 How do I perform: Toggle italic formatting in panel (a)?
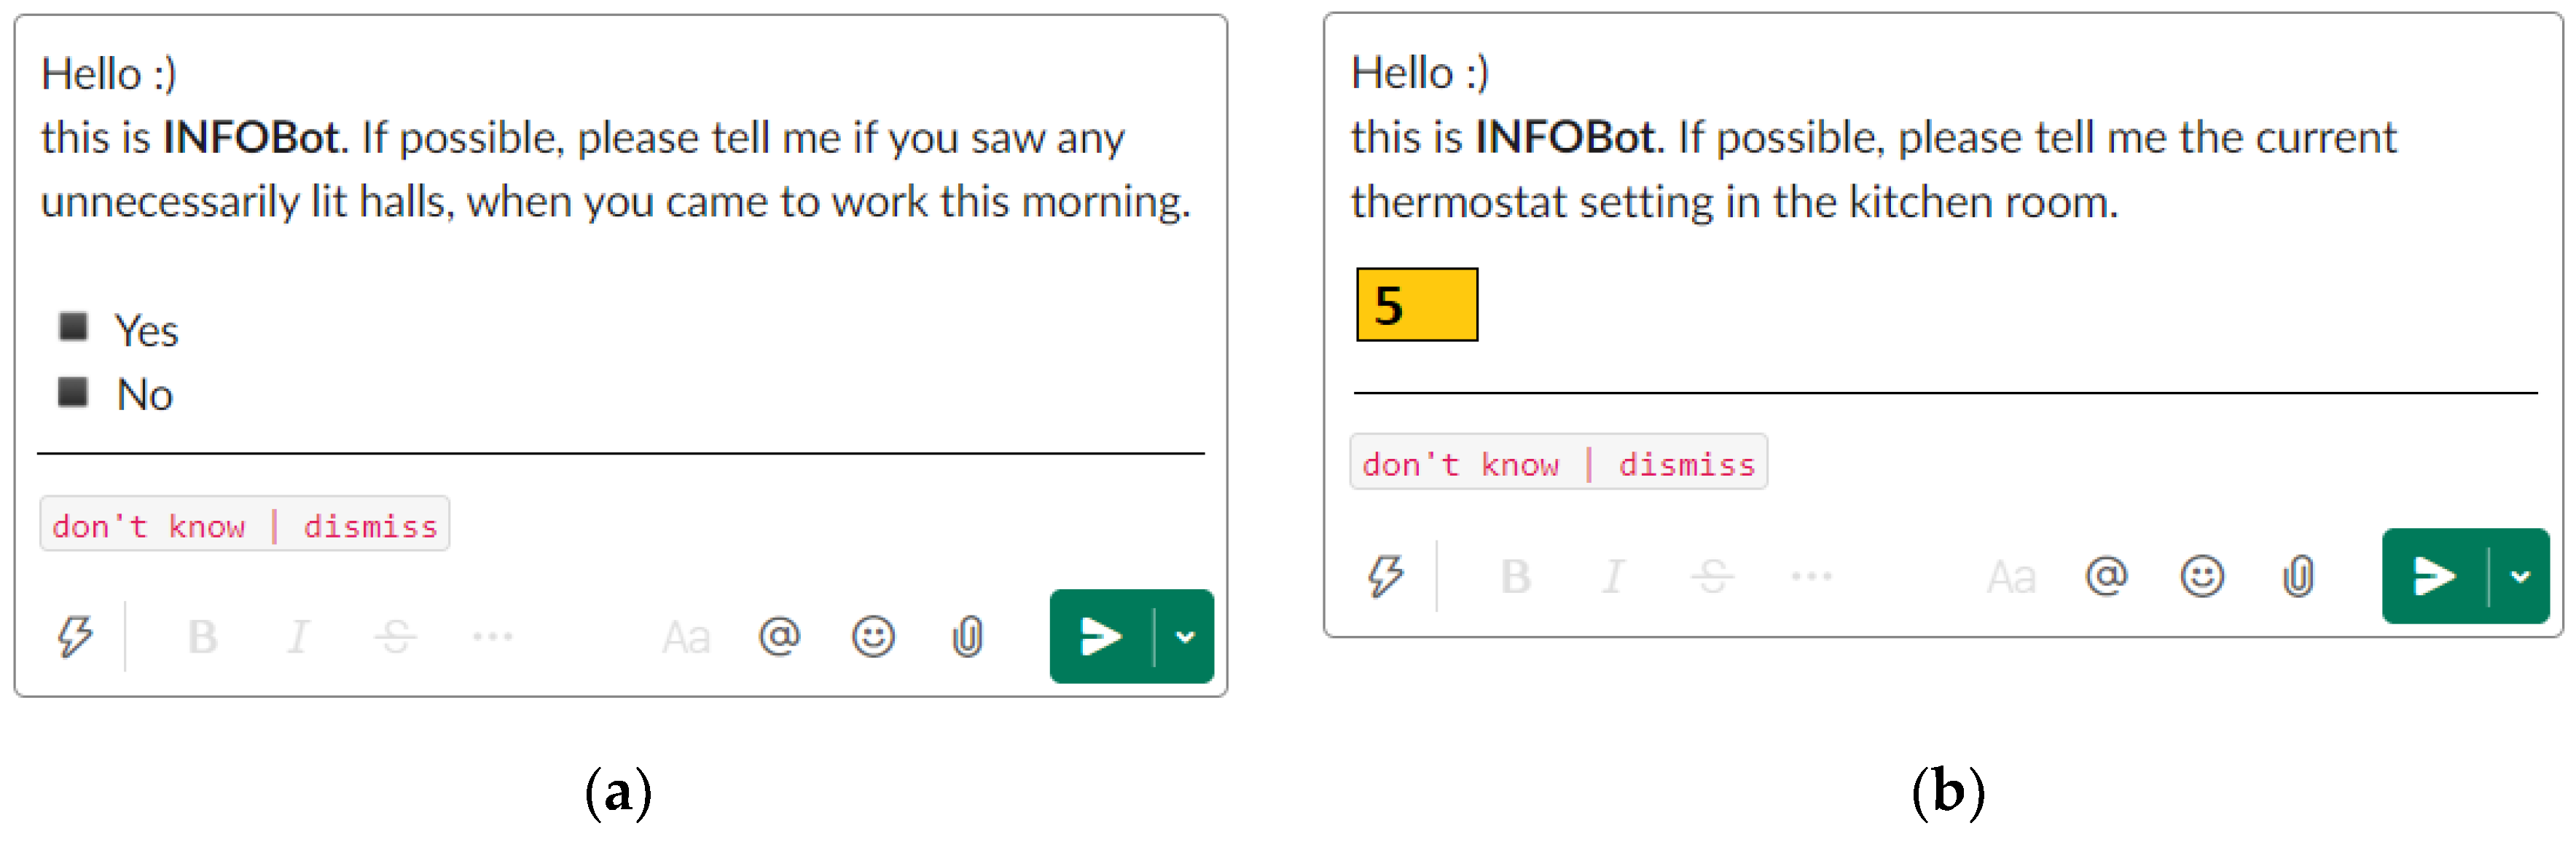tap(297, 637)
